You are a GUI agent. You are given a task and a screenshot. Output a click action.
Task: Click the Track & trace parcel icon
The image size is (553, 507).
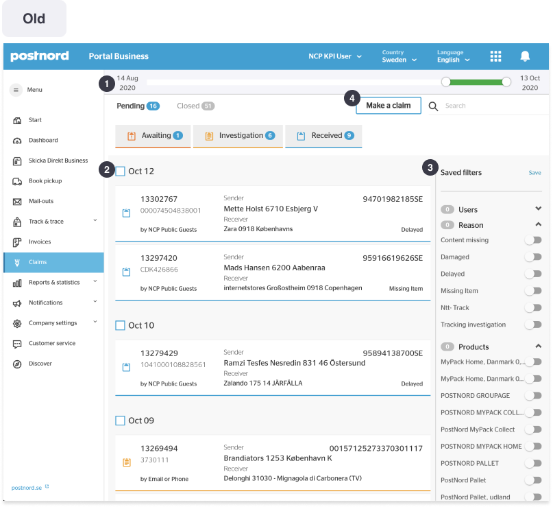17,222
